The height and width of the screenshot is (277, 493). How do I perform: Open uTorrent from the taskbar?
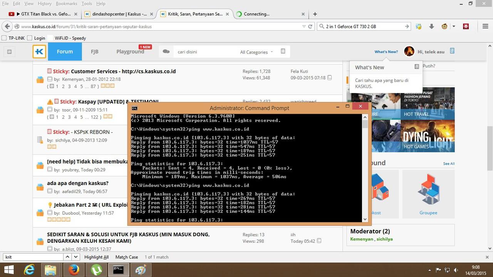pyautogui.click(x=96, y=270)
